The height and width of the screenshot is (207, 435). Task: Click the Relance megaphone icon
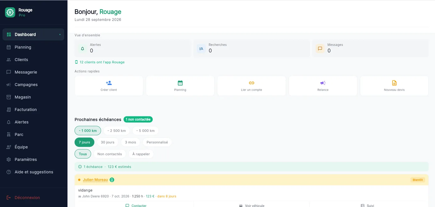pos(323,83)
